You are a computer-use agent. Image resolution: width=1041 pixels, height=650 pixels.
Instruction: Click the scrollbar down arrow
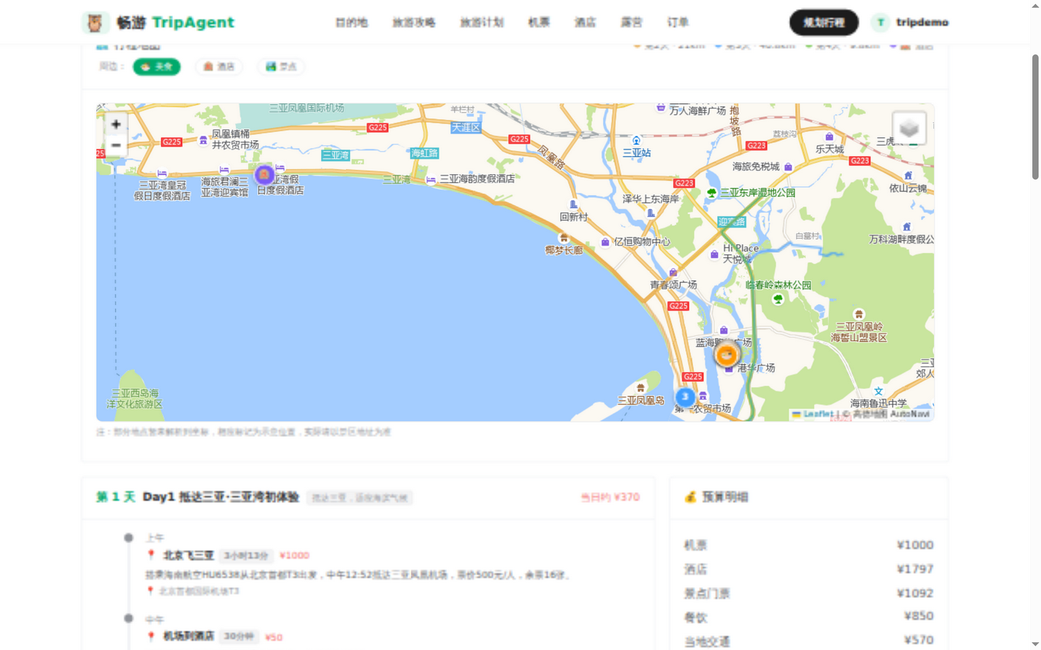1035,644
